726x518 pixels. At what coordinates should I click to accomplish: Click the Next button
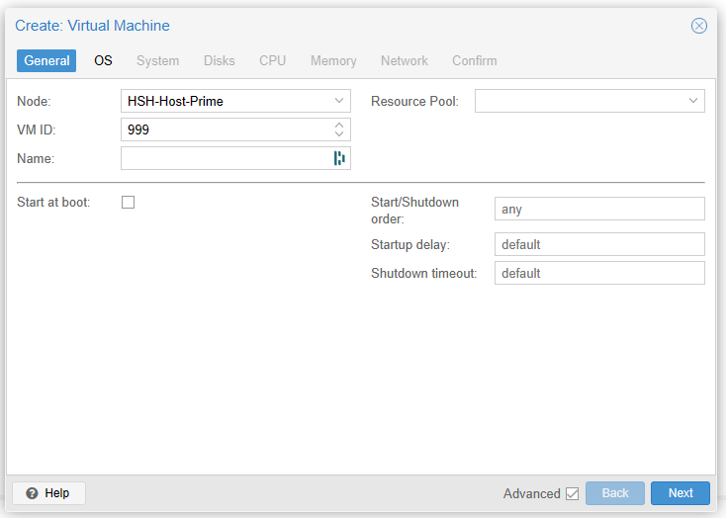pos(680,493)
